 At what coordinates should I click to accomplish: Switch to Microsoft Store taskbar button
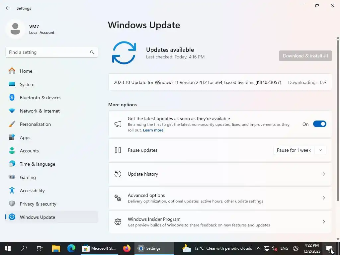pos(99,248)
